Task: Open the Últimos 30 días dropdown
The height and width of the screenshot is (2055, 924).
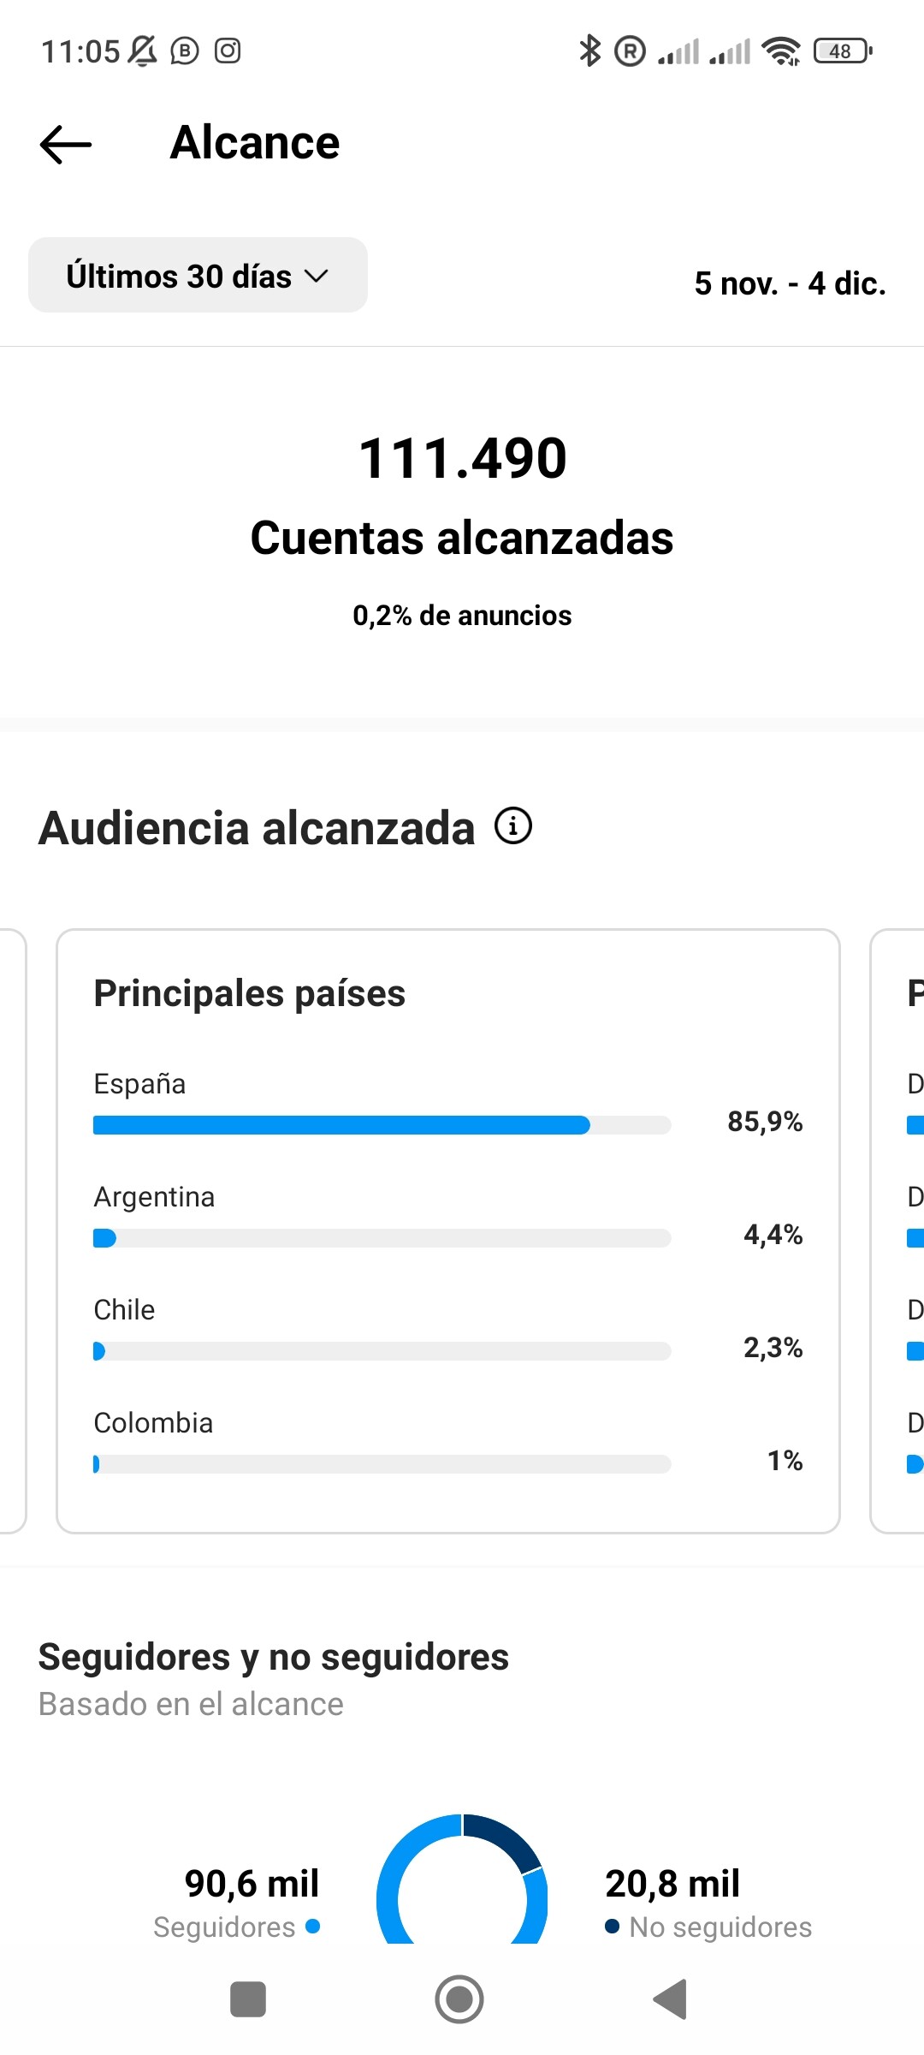Action: (x=198, y=275)
